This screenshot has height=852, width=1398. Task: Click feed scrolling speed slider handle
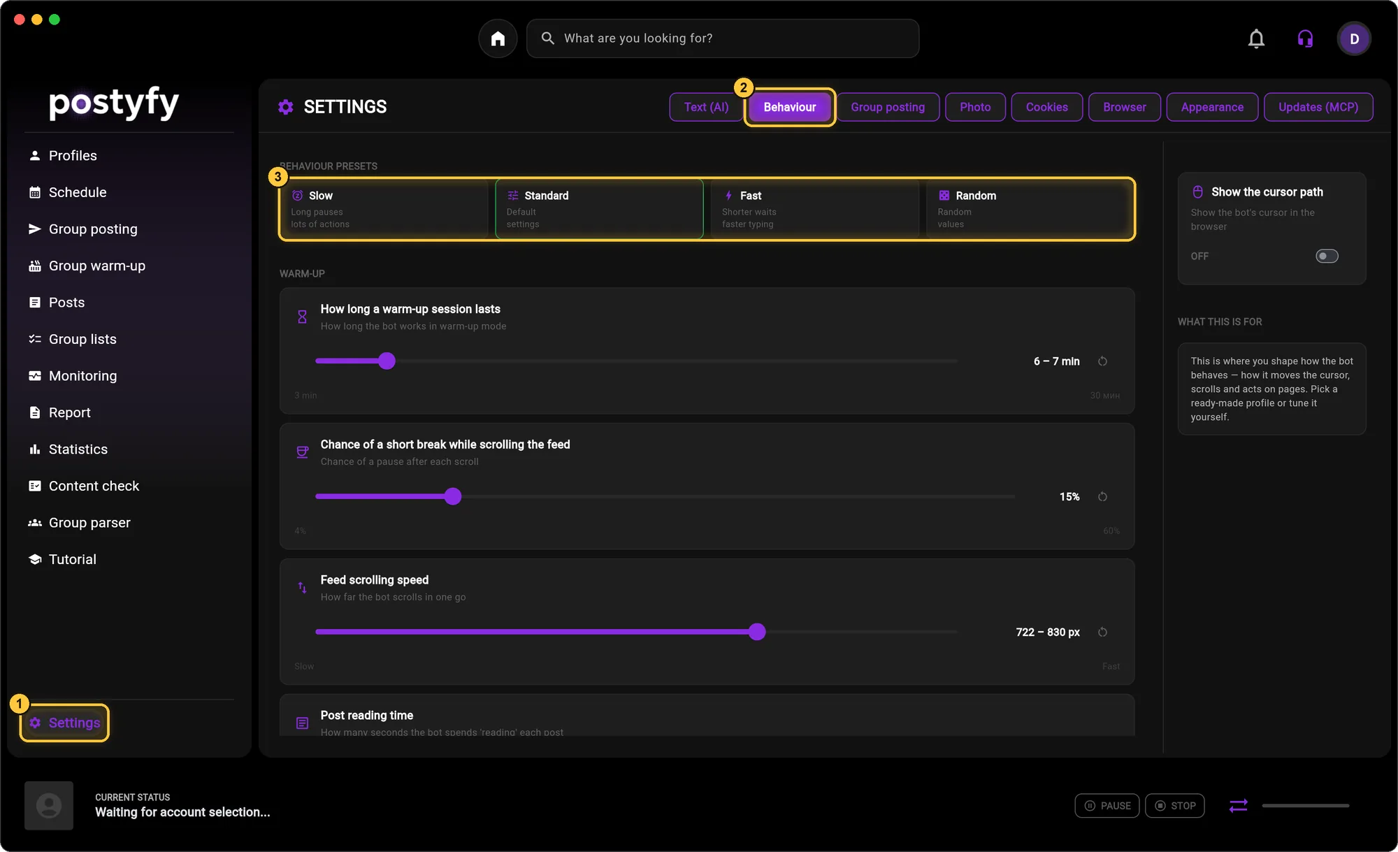click(x=757, y=633)
